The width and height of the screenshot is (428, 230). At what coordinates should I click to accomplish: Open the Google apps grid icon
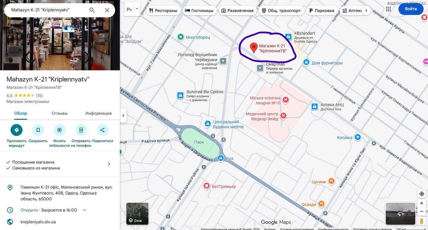[x=389, y=9]
